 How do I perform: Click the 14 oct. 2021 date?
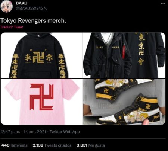(x=35, y=132)
